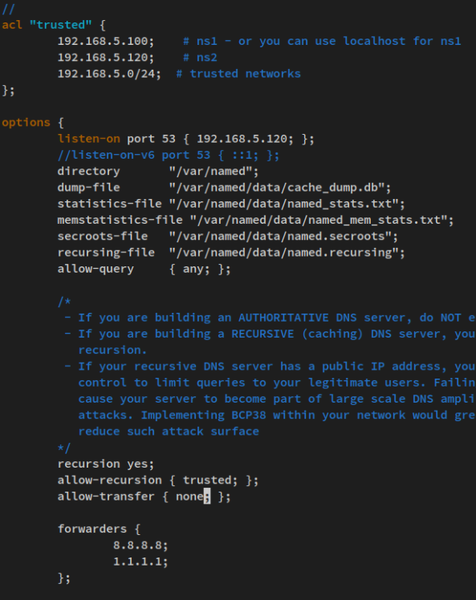
Task: Click the forwarders { opening line
Action: click(x=100, y=529)
